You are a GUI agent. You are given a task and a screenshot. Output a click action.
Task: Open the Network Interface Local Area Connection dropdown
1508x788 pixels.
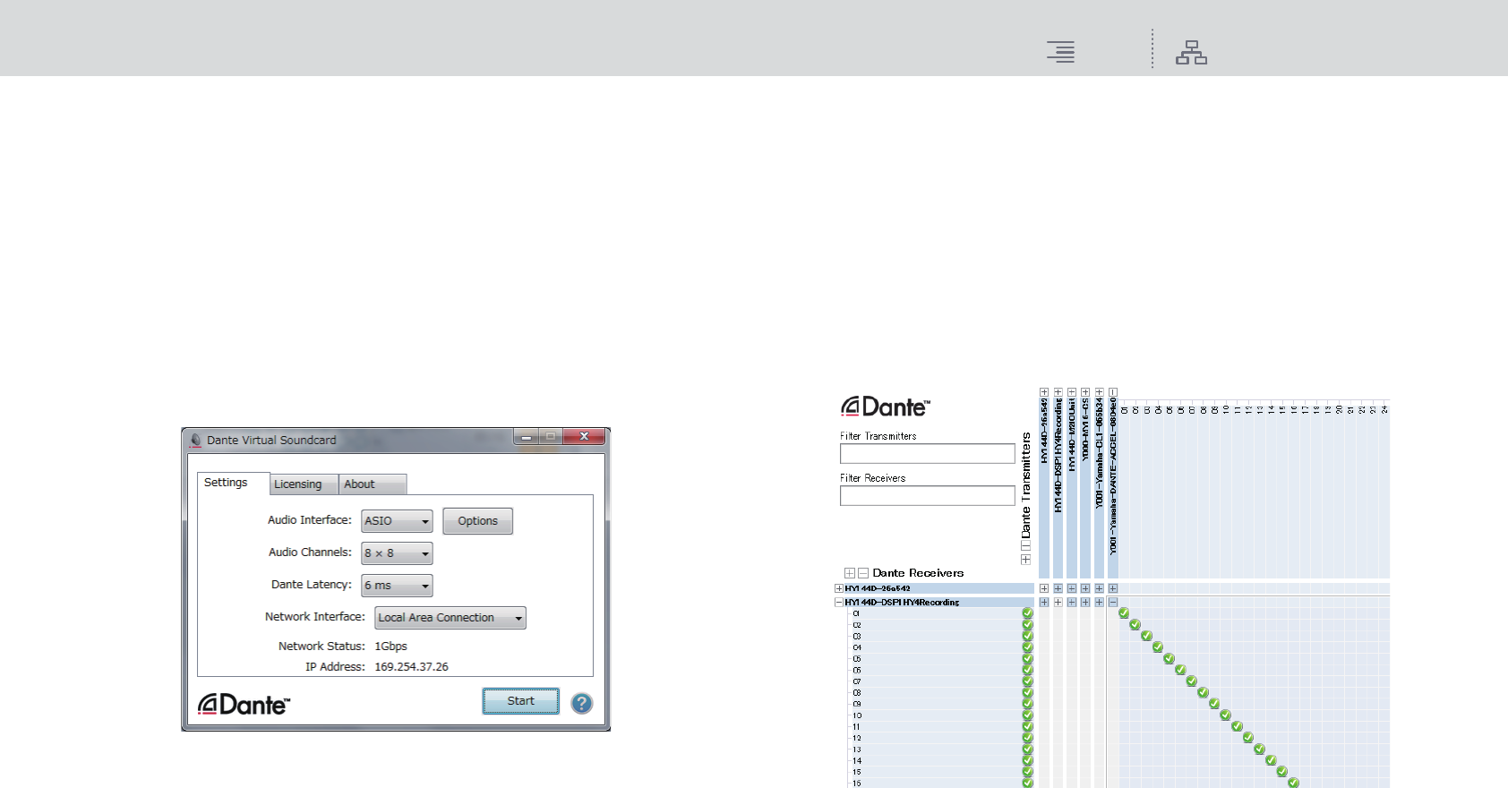coord(450,618)
